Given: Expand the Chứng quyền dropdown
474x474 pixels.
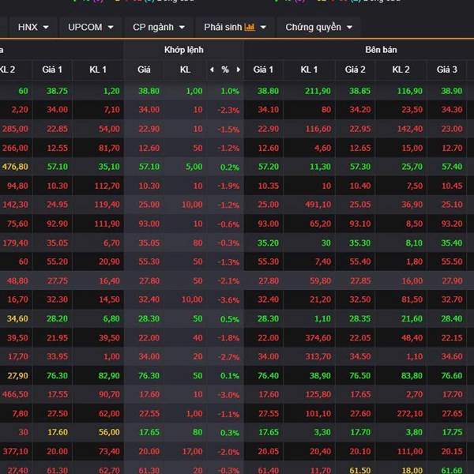Looking at the screenshot, I should click(x=318, y=27).
